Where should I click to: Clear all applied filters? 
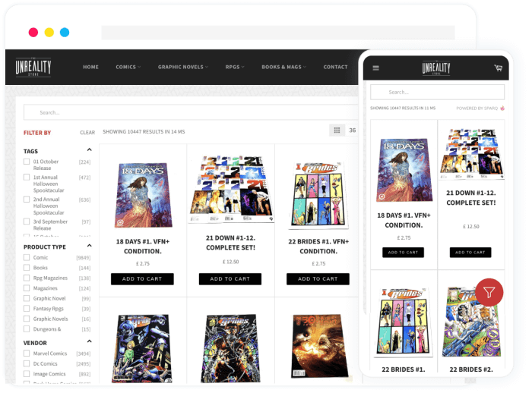tap(87, 133)
